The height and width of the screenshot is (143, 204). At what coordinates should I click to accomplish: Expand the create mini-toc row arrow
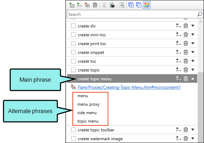point(193,35)
